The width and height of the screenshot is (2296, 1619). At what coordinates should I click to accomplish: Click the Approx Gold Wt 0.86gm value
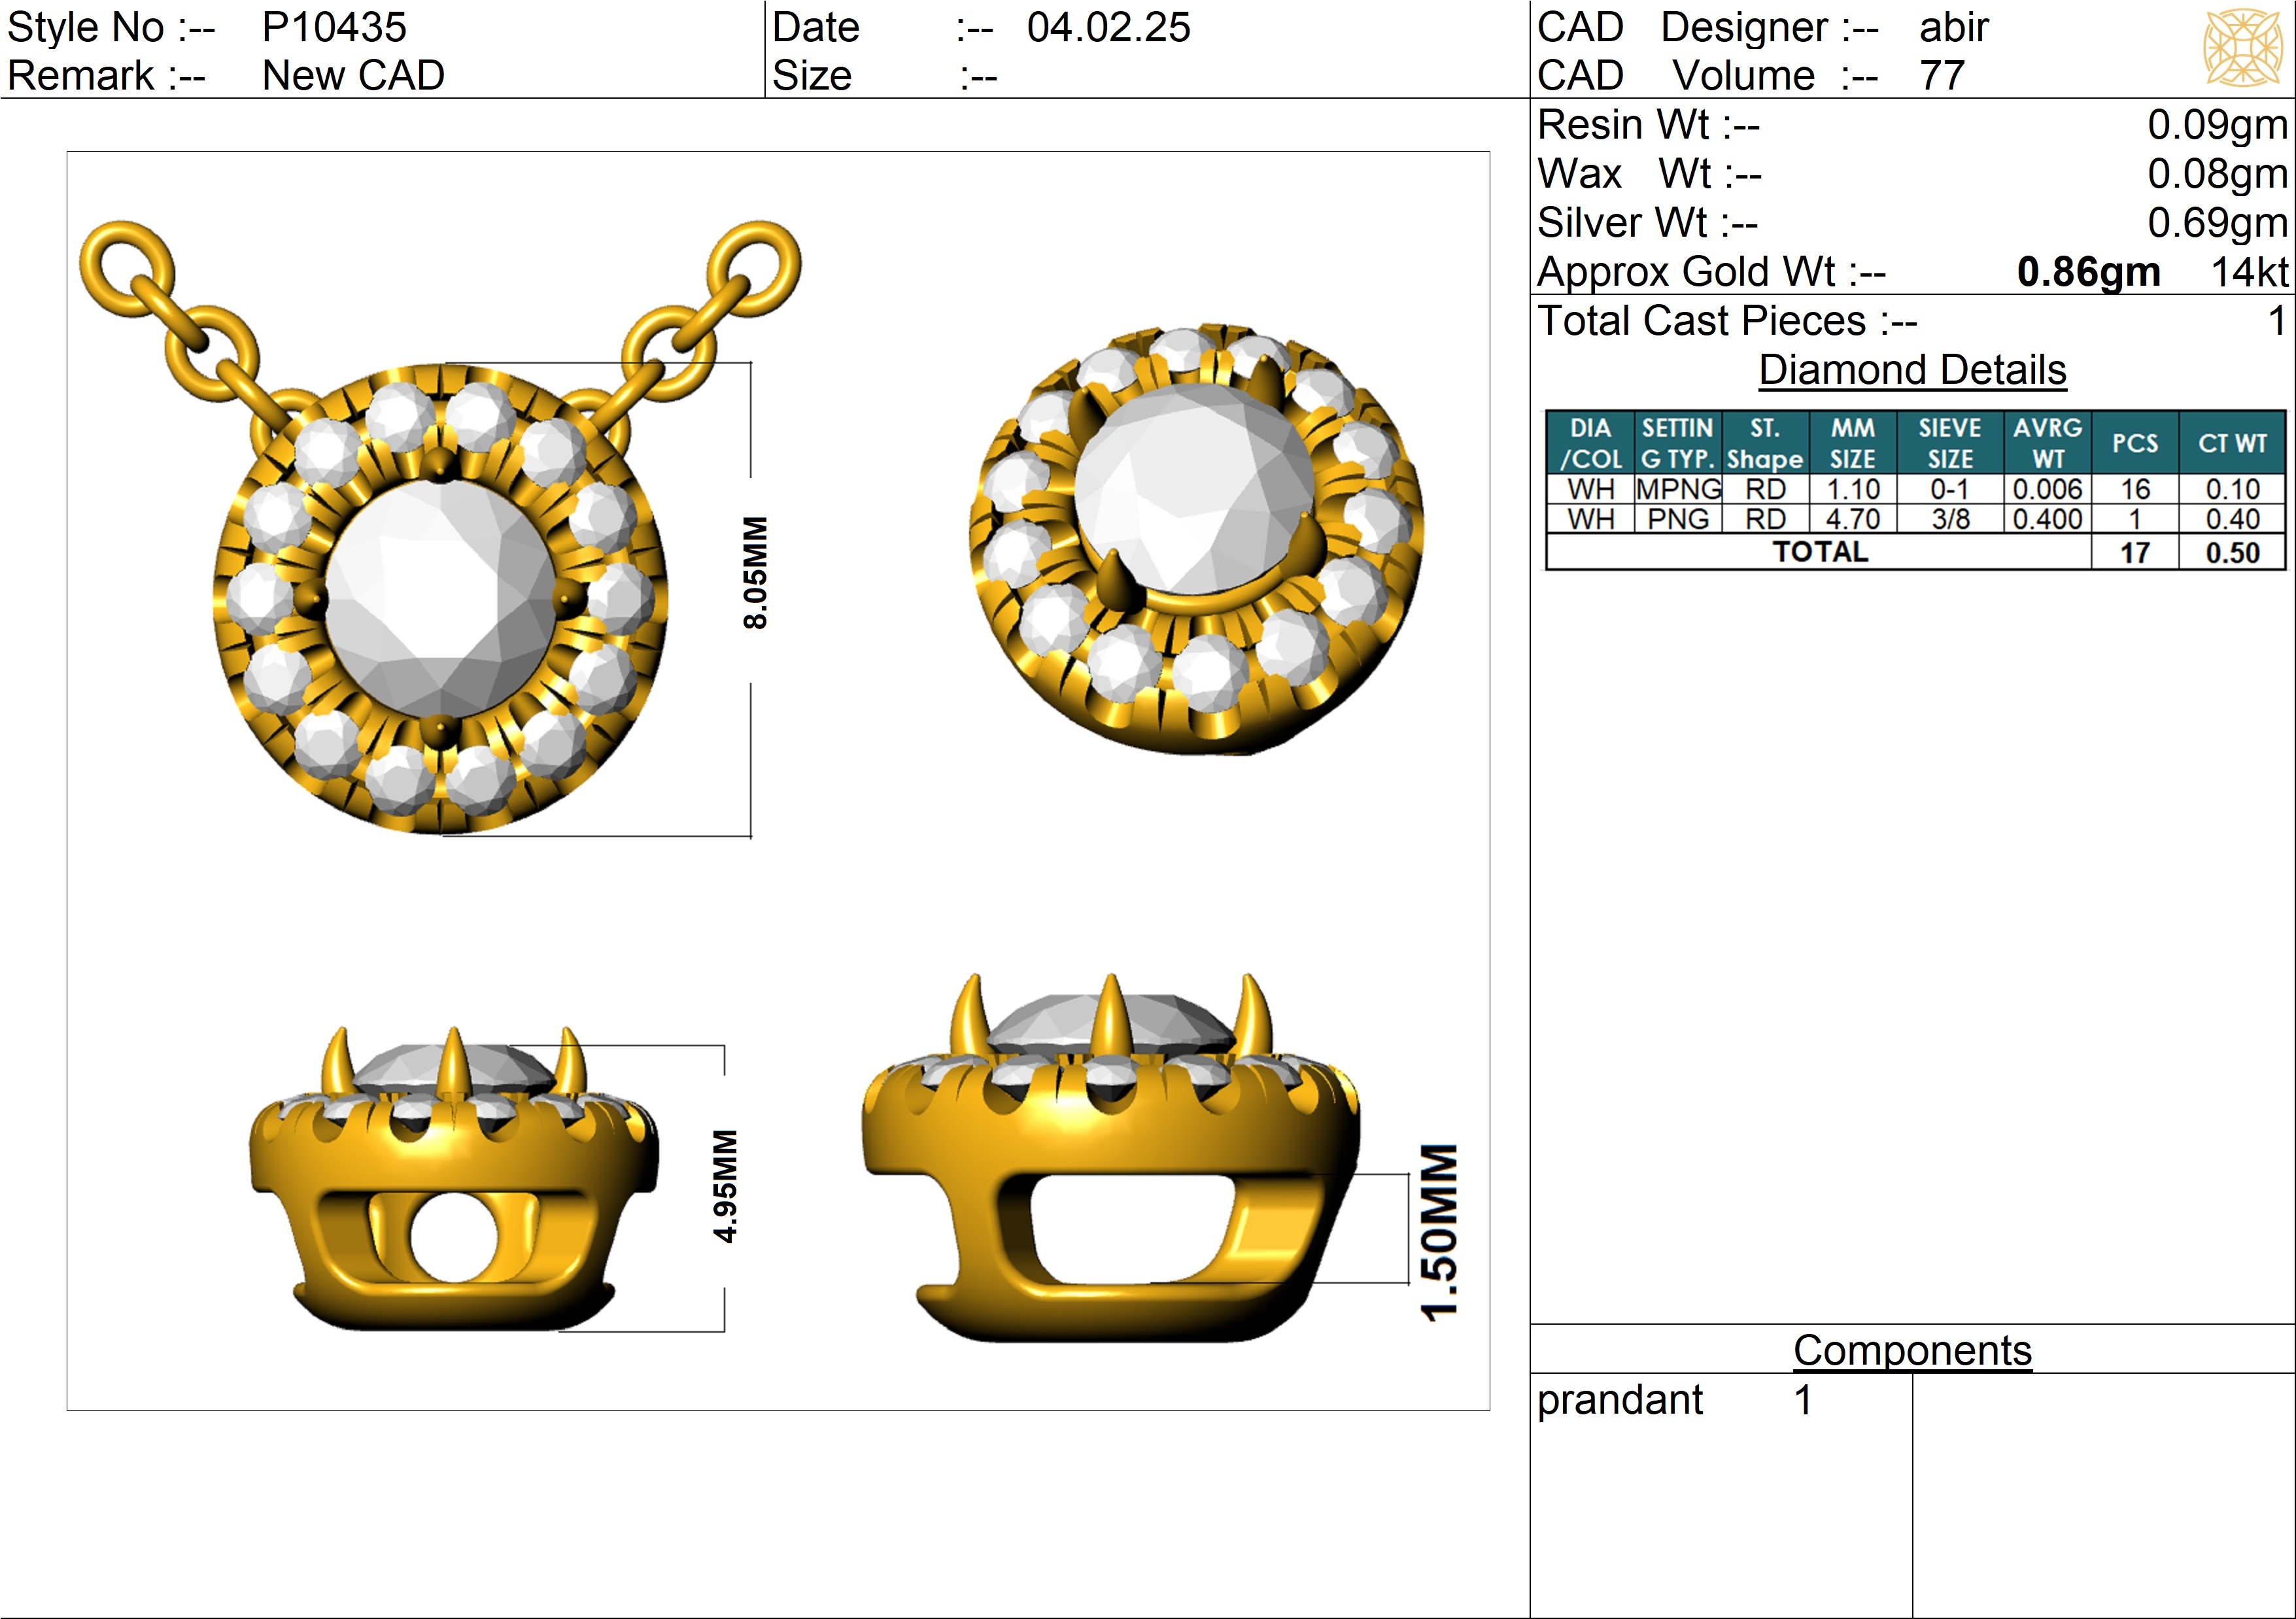(2088, 272)
